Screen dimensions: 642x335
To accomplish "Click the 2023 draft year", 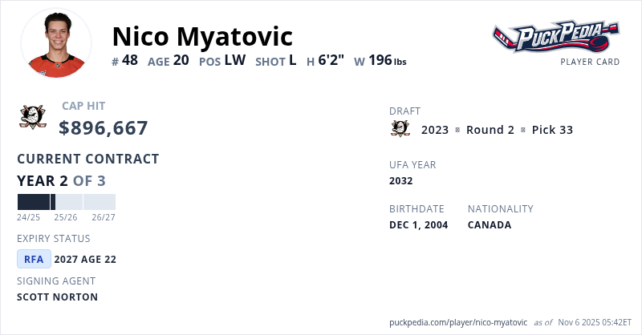I will 435,130.
